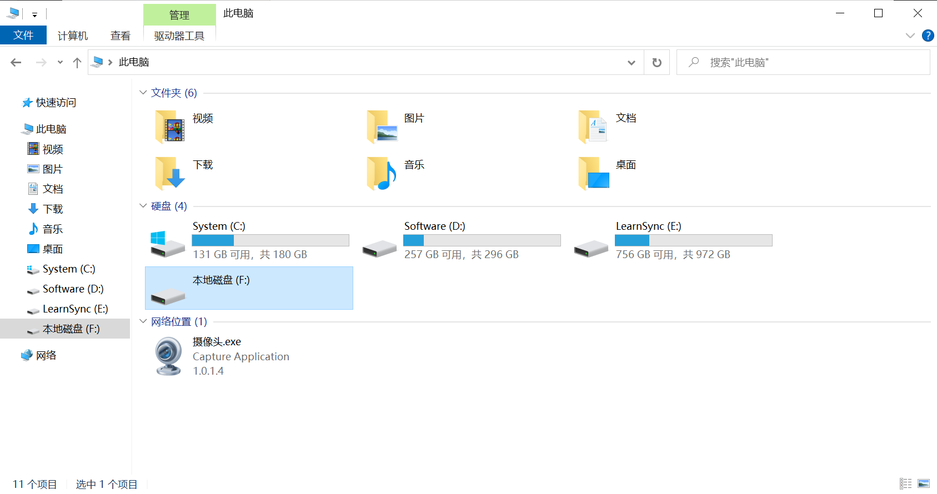
Task: Select 快速访问 in the navigation pane
Action: (x=56, y=103)
